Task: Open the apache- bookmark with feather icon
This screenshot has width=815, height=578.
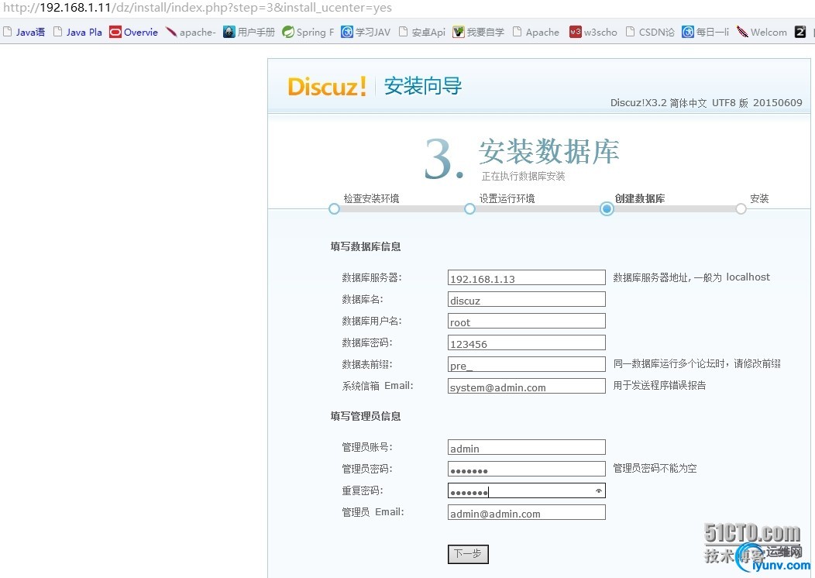Action: pyautogui.click(x=191, y=33)
